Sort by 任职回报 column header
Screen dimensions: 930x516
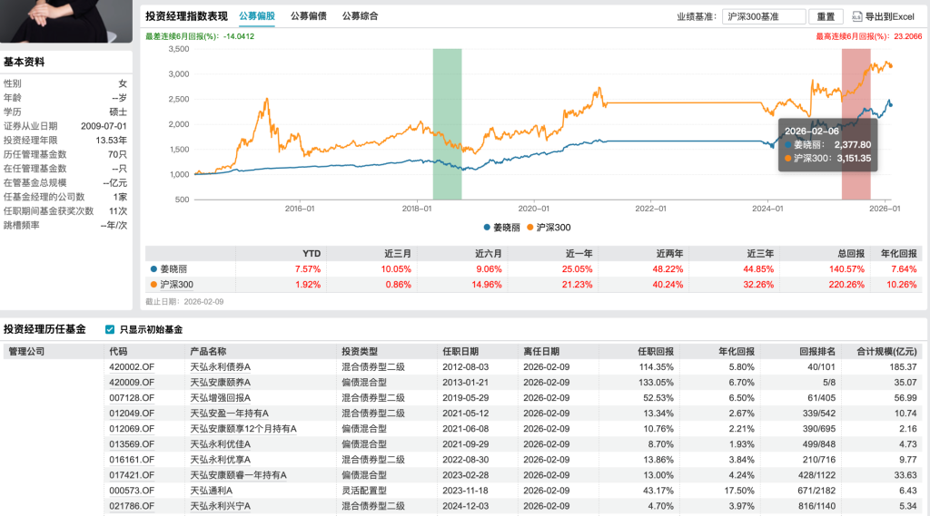tap(656, 351)
